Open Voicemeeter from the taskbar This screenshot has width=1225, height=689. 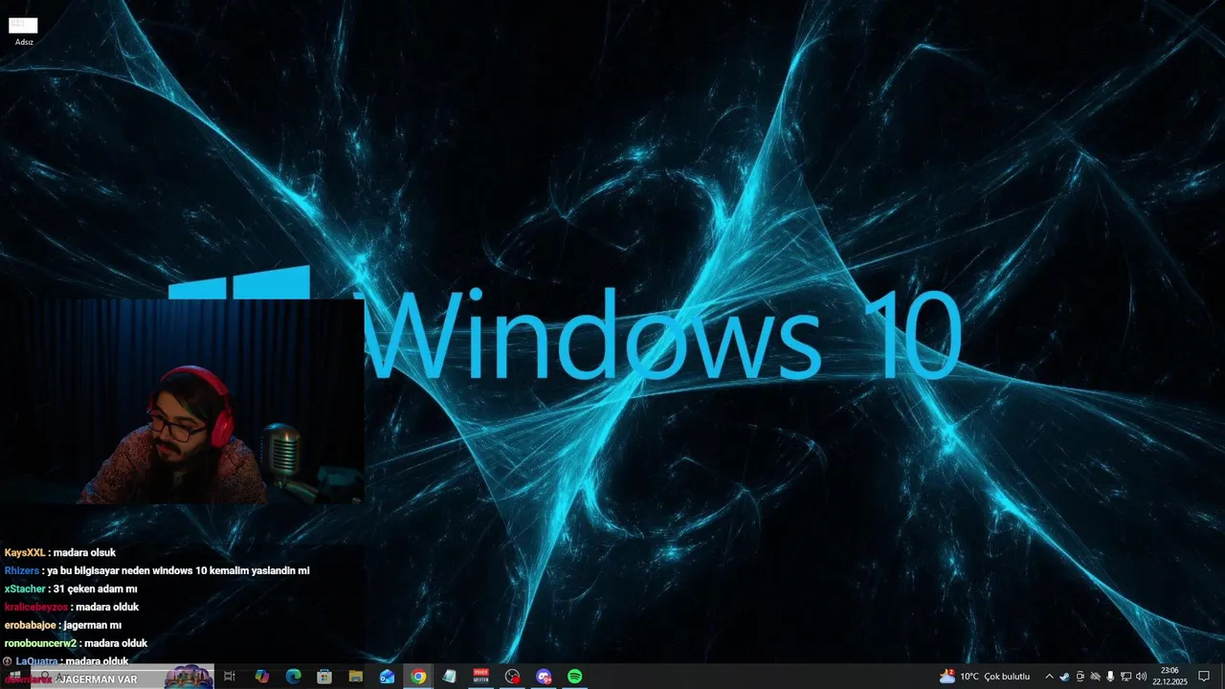coord(480,677)
